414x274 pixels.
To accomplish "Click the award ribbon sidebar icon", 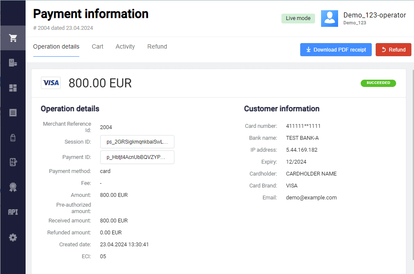I will 13,187.
